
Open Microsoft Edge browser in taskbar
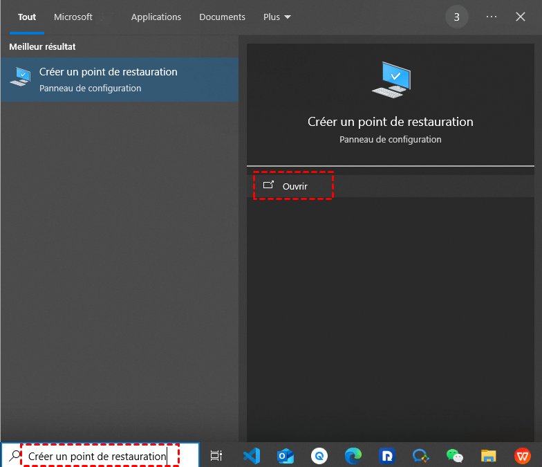coord(353,455)
